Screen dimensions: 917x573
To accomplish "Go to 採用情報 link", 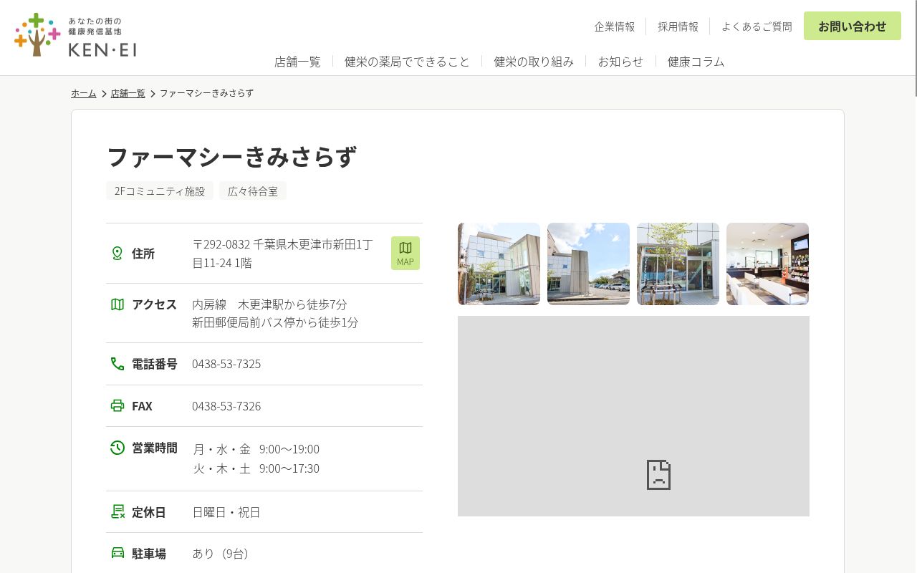I will (678, 27).
